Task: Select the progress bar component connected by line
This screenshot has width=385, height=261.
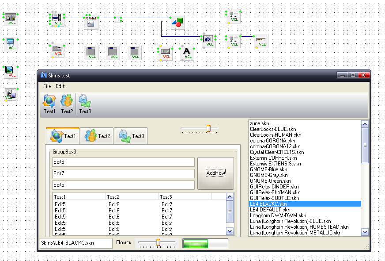Action: (262, 41)
